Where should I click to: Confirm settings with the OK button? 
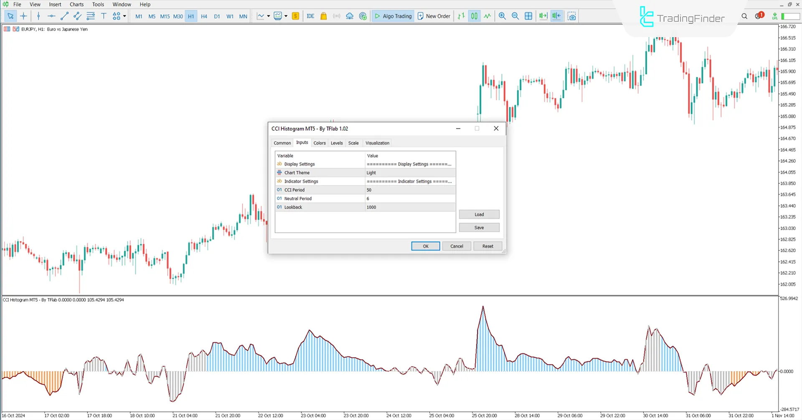[x=425, y=246]
